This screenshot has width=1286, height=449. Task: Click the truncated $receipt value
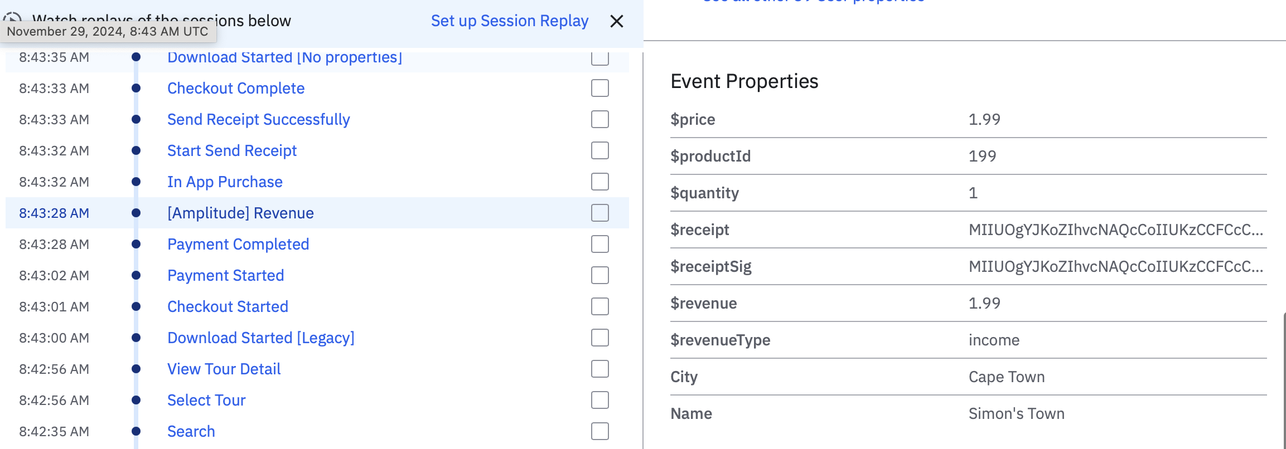(x=1115, y=230)
